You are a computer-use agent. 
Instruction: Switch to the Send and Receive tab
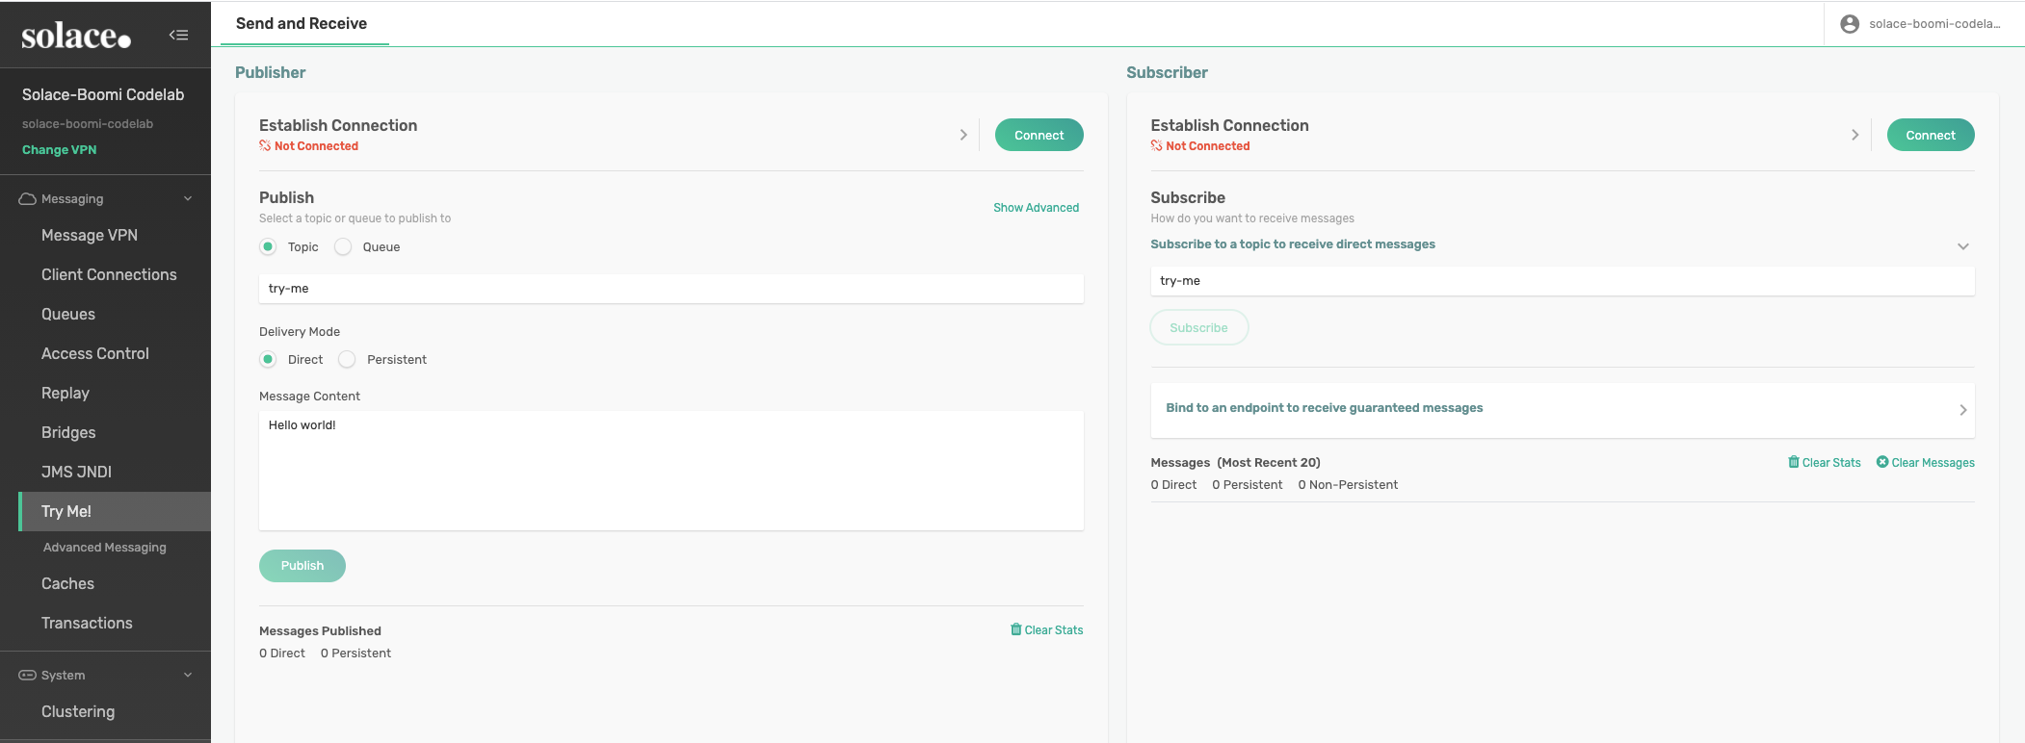click(302, 24)
